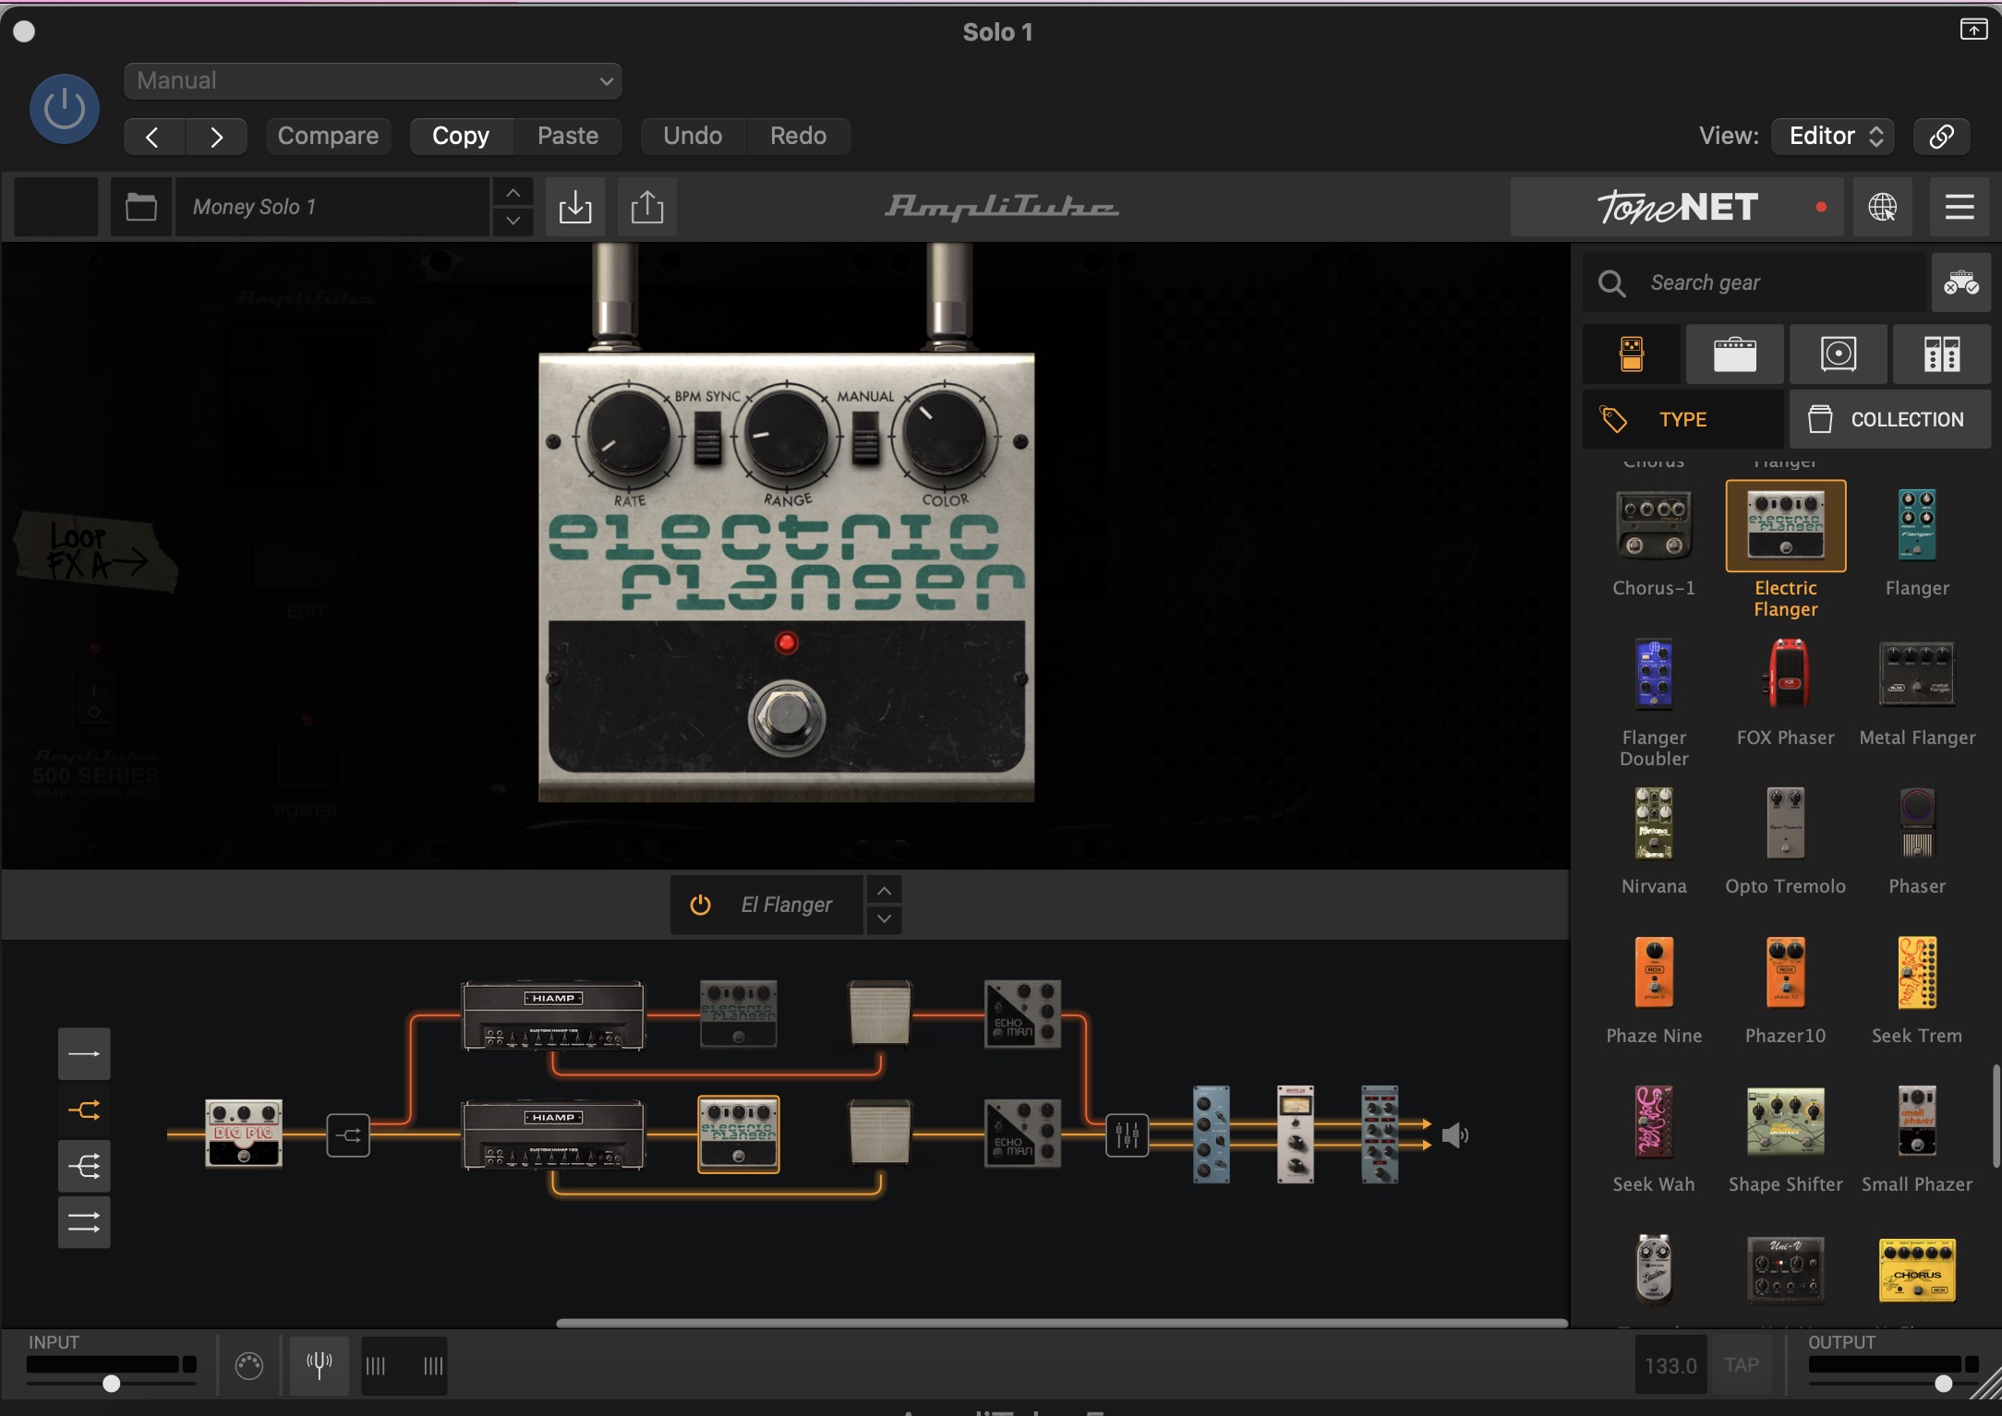The width and height of the screenshot is (2002, 1416).
Task: Select the Flanger Doubler pedal
Action: click(1654, 675)
